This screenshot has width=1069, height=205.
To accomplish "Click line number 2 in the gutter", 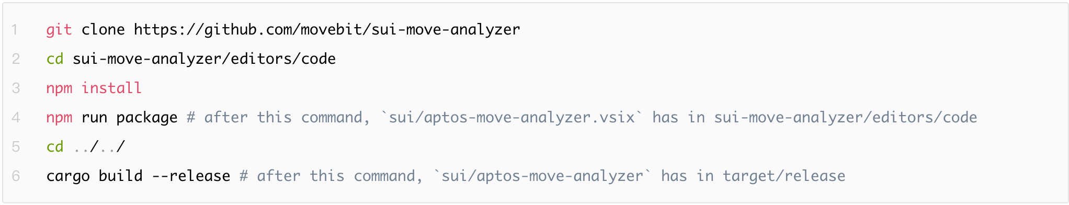I will [16, 59].
